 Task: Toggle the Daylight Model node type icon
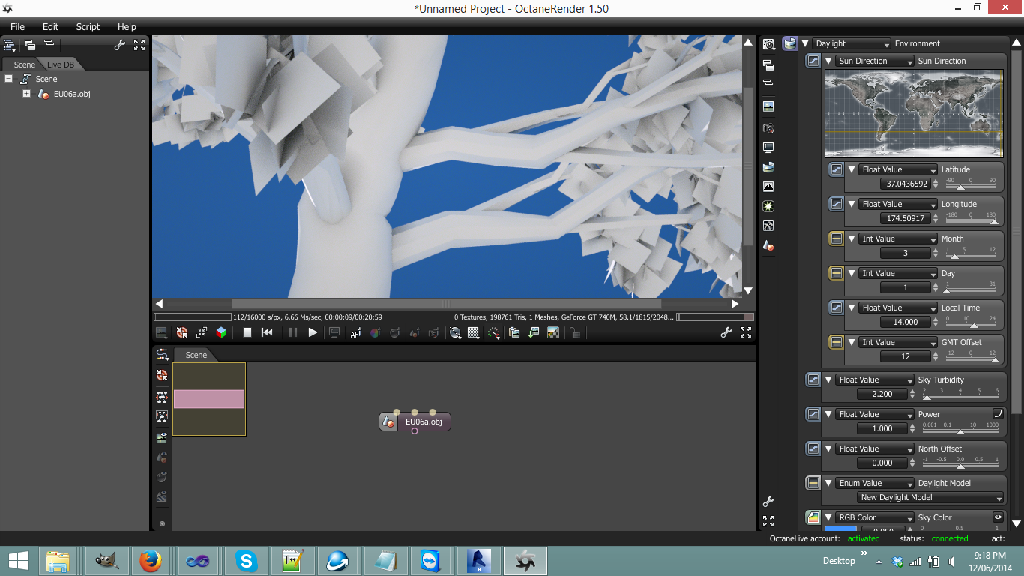813,483
